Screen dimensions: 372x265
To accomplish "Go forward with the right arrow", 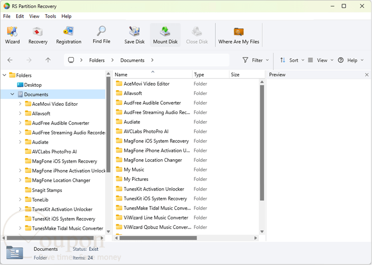I will coord(29,60).
